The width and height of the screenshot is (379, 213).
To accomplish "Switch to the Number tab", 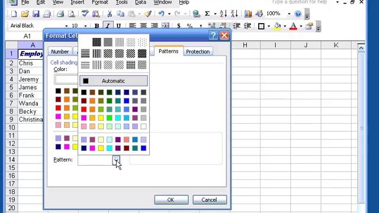I will [60, 51].
